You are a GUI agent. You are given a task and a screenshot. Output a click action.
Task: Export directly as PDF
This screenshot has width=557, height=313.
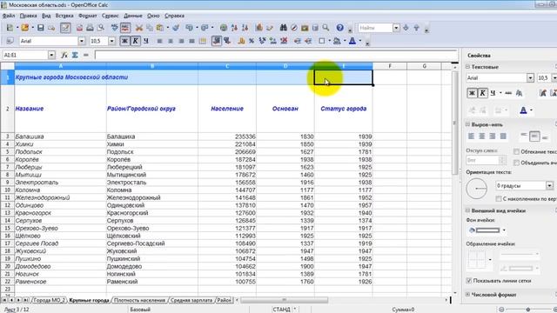pyautogui.click(x=79, y=28)
